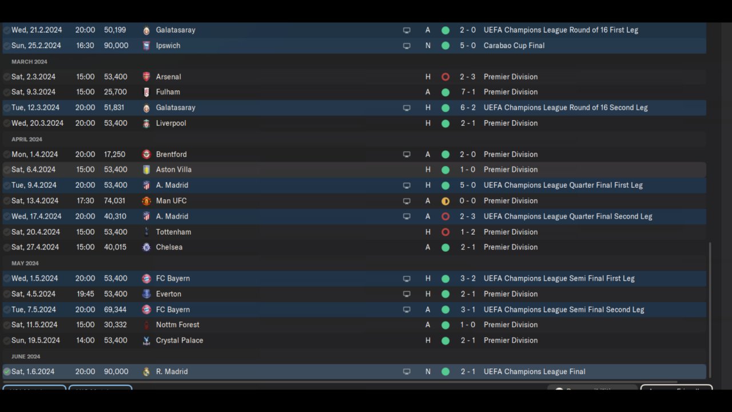The image size is (732, 412).
Task: Click the Chelsea club badge
Action: coord(146,247)
